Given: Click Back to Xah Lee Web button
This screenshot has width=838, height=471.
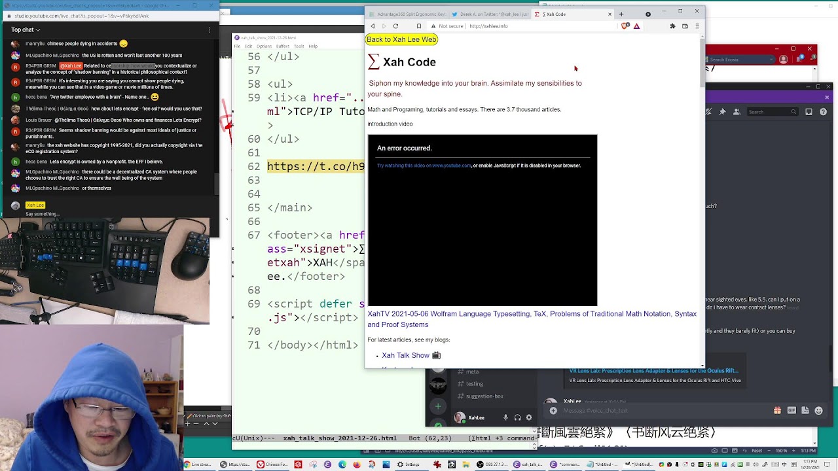Looking at the screenshot, I should click(401, 39).
